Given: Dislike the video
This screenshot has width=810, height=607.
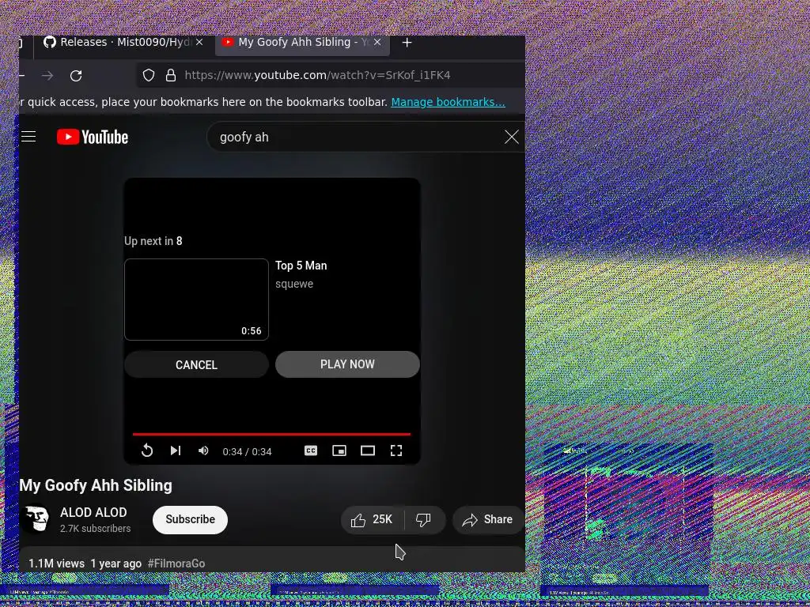Looking at the screenshot, I should 424,519.
